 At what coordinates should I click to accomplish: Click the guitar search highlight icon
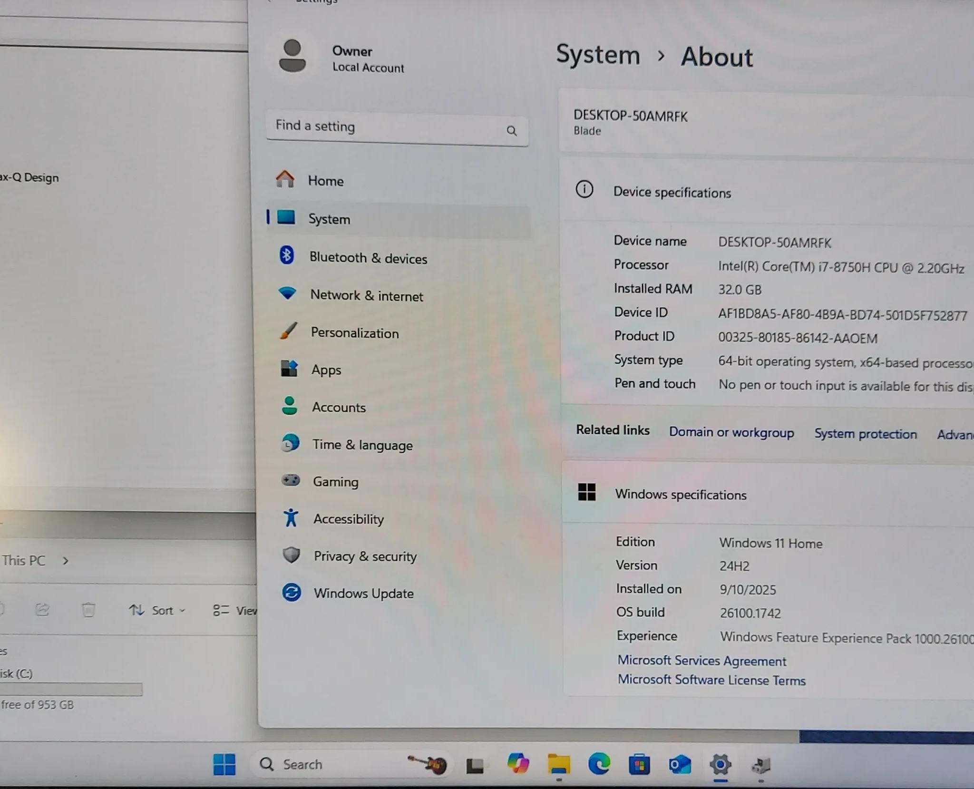coord(428,764)
